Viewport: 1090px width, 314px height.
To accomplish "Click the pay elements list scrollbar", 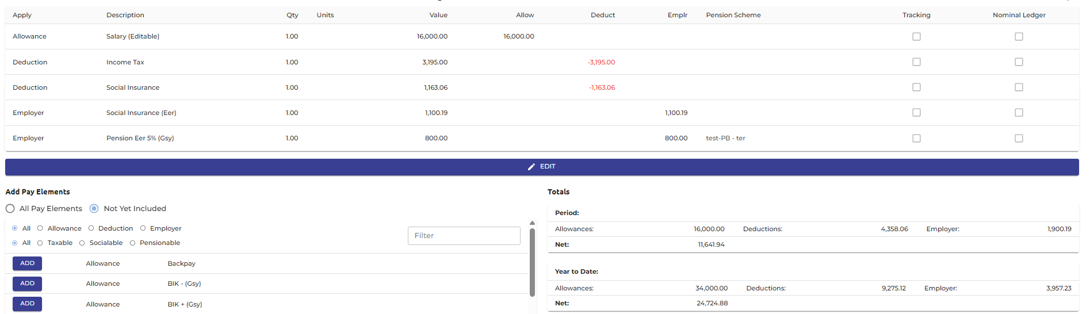I will point(532,262).
